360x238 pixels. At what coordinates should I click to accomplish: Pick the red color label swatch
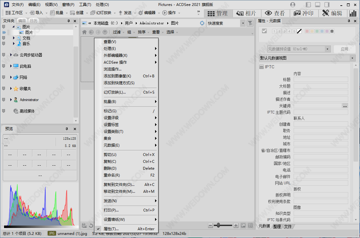pos(307,31)
